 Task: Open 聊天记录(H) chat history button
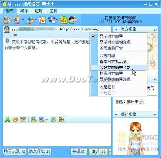pyautogui.click(x=14, y=151)
